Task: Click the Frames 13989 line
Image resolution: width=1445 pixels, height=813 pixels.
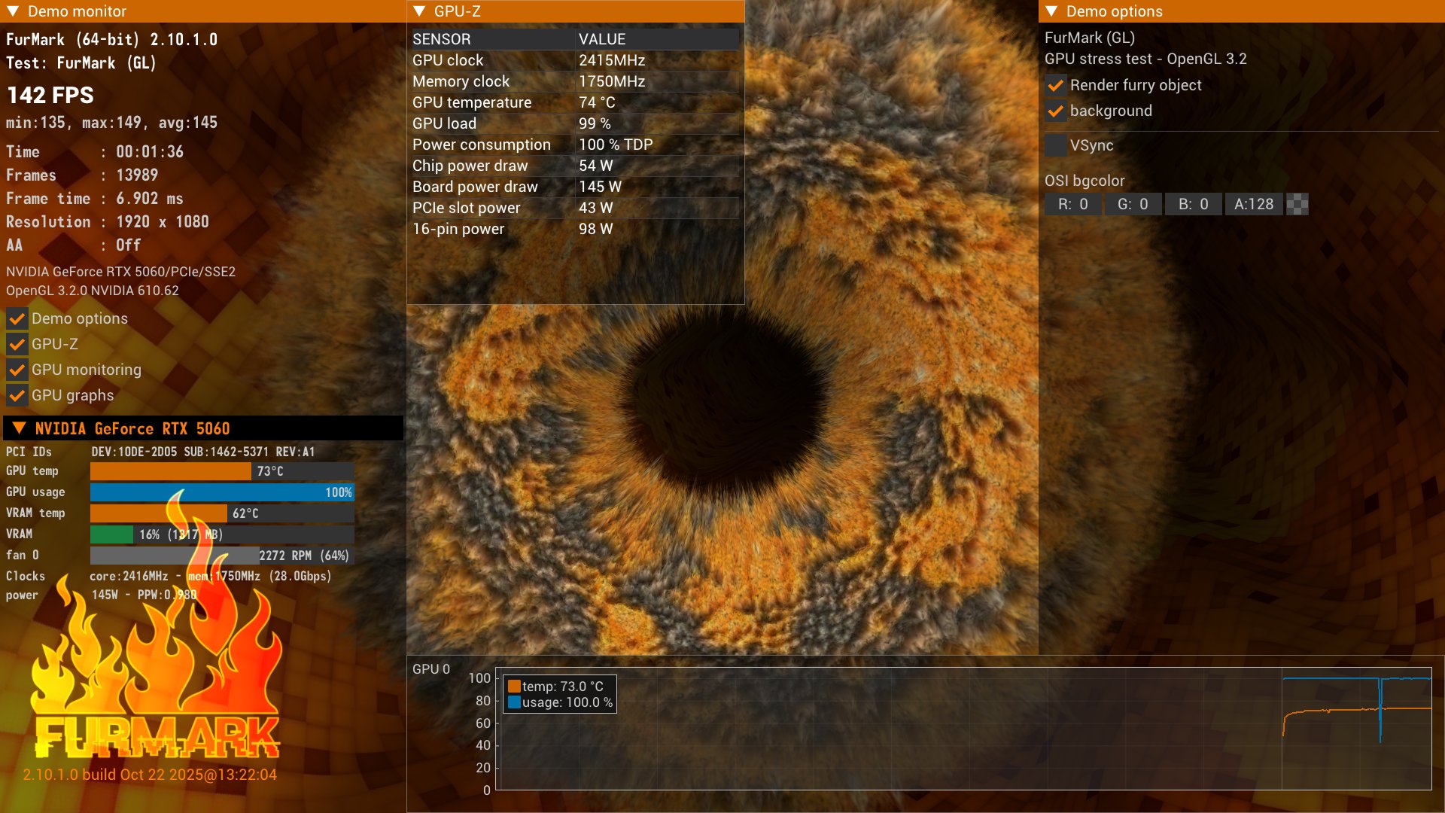Action: click(x=82, y=175)
